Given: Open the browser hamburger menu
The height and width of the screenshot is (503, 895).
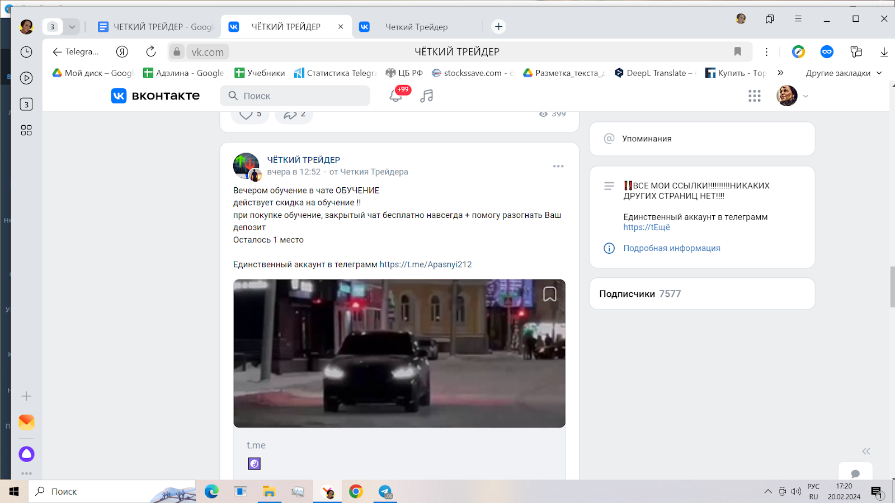Looking at the screenshot, I should point(798,18).
